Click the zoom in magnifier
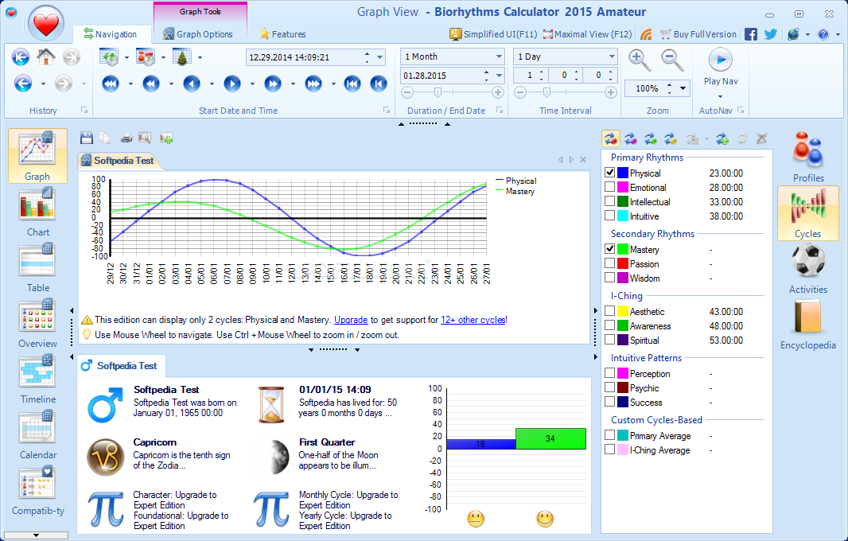 (x=640, y=60)
